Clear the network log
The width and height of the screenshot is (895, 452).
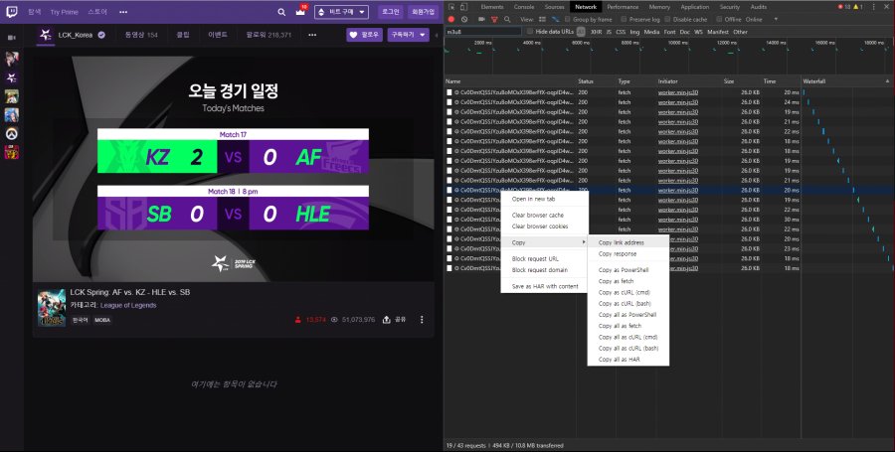point(464,20)
